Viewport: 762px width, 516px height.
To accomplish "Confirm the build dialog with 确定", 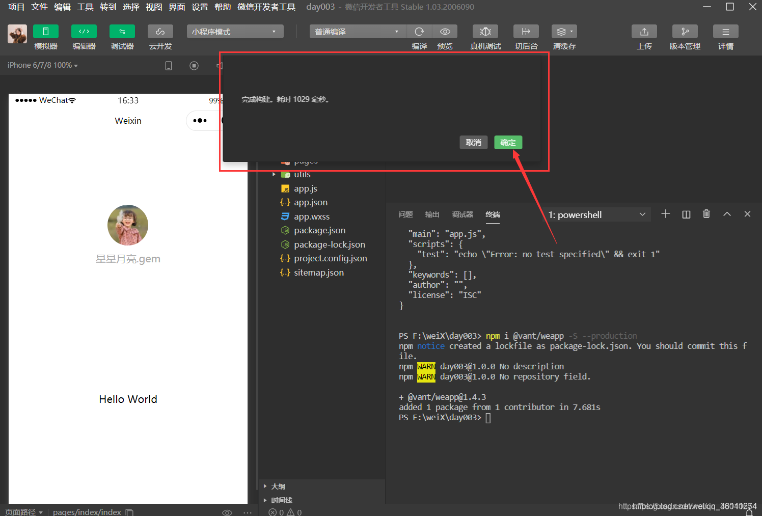I will (x=508, y=143).
